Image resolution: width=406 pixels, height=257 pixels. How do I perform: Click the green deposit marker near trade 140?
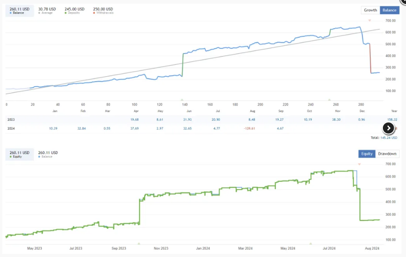[182, 100]
